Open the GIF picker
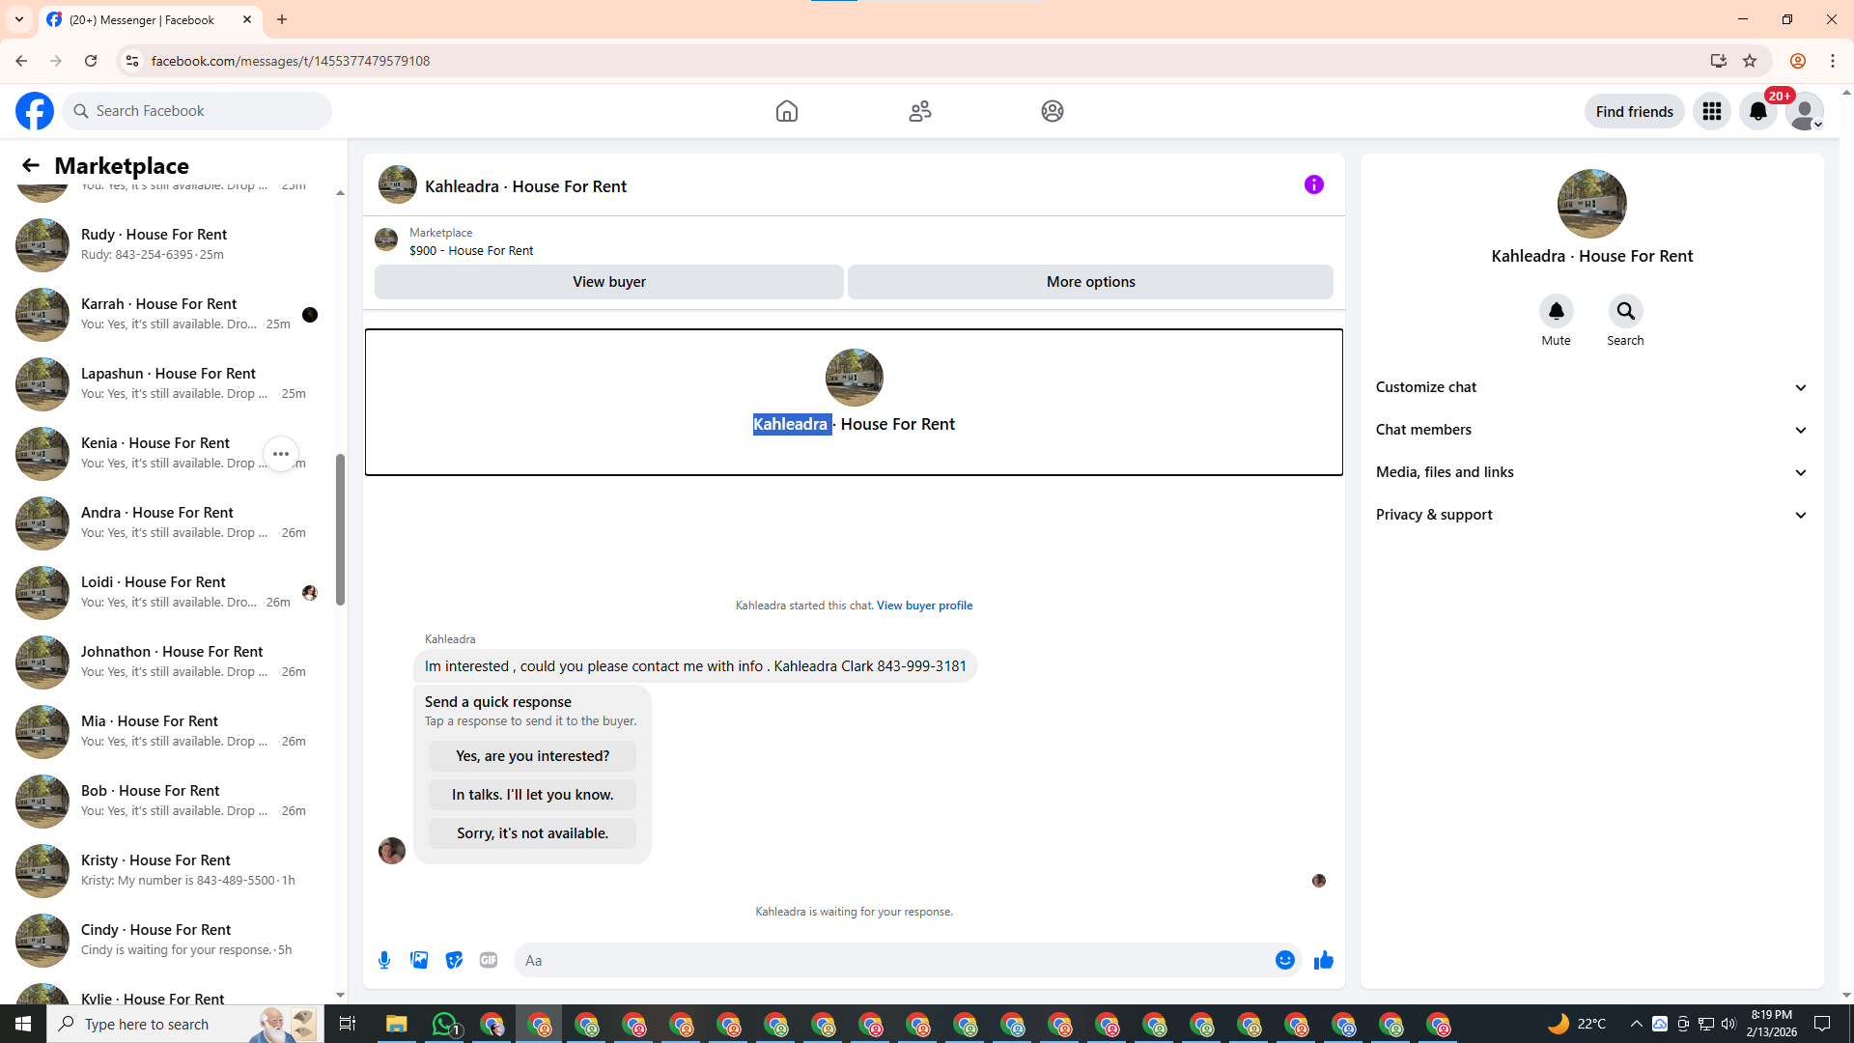 pyautogui.click(x=489, y=960)
